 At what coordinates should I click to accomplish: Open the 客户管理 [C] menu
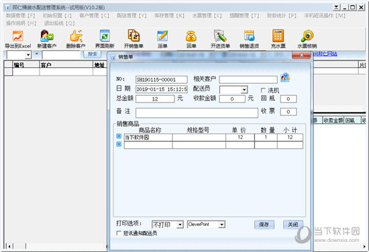click(95, 16)
